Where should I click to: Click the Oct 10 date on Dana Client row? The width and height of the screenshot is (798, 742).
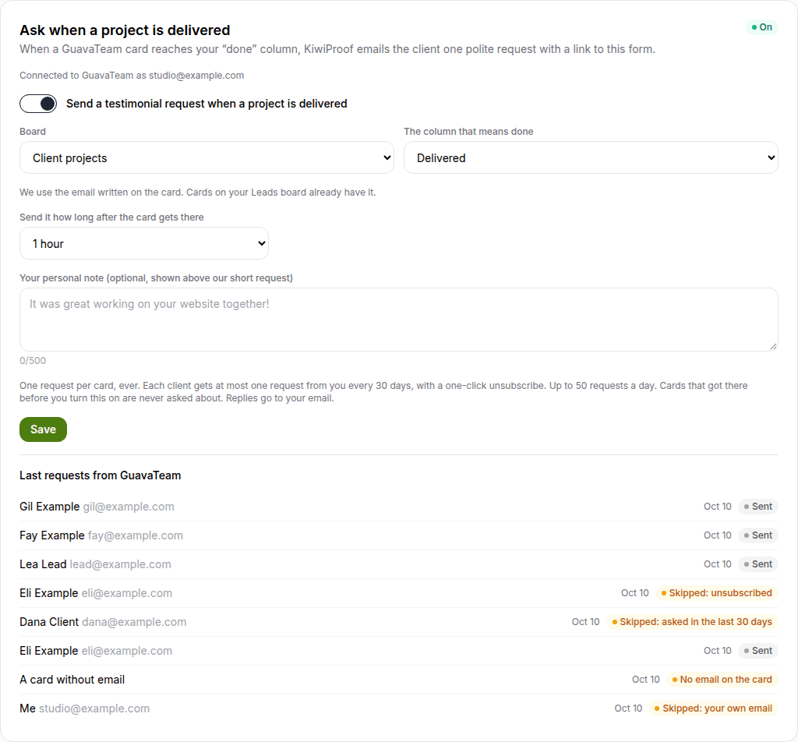coord(586,622)
